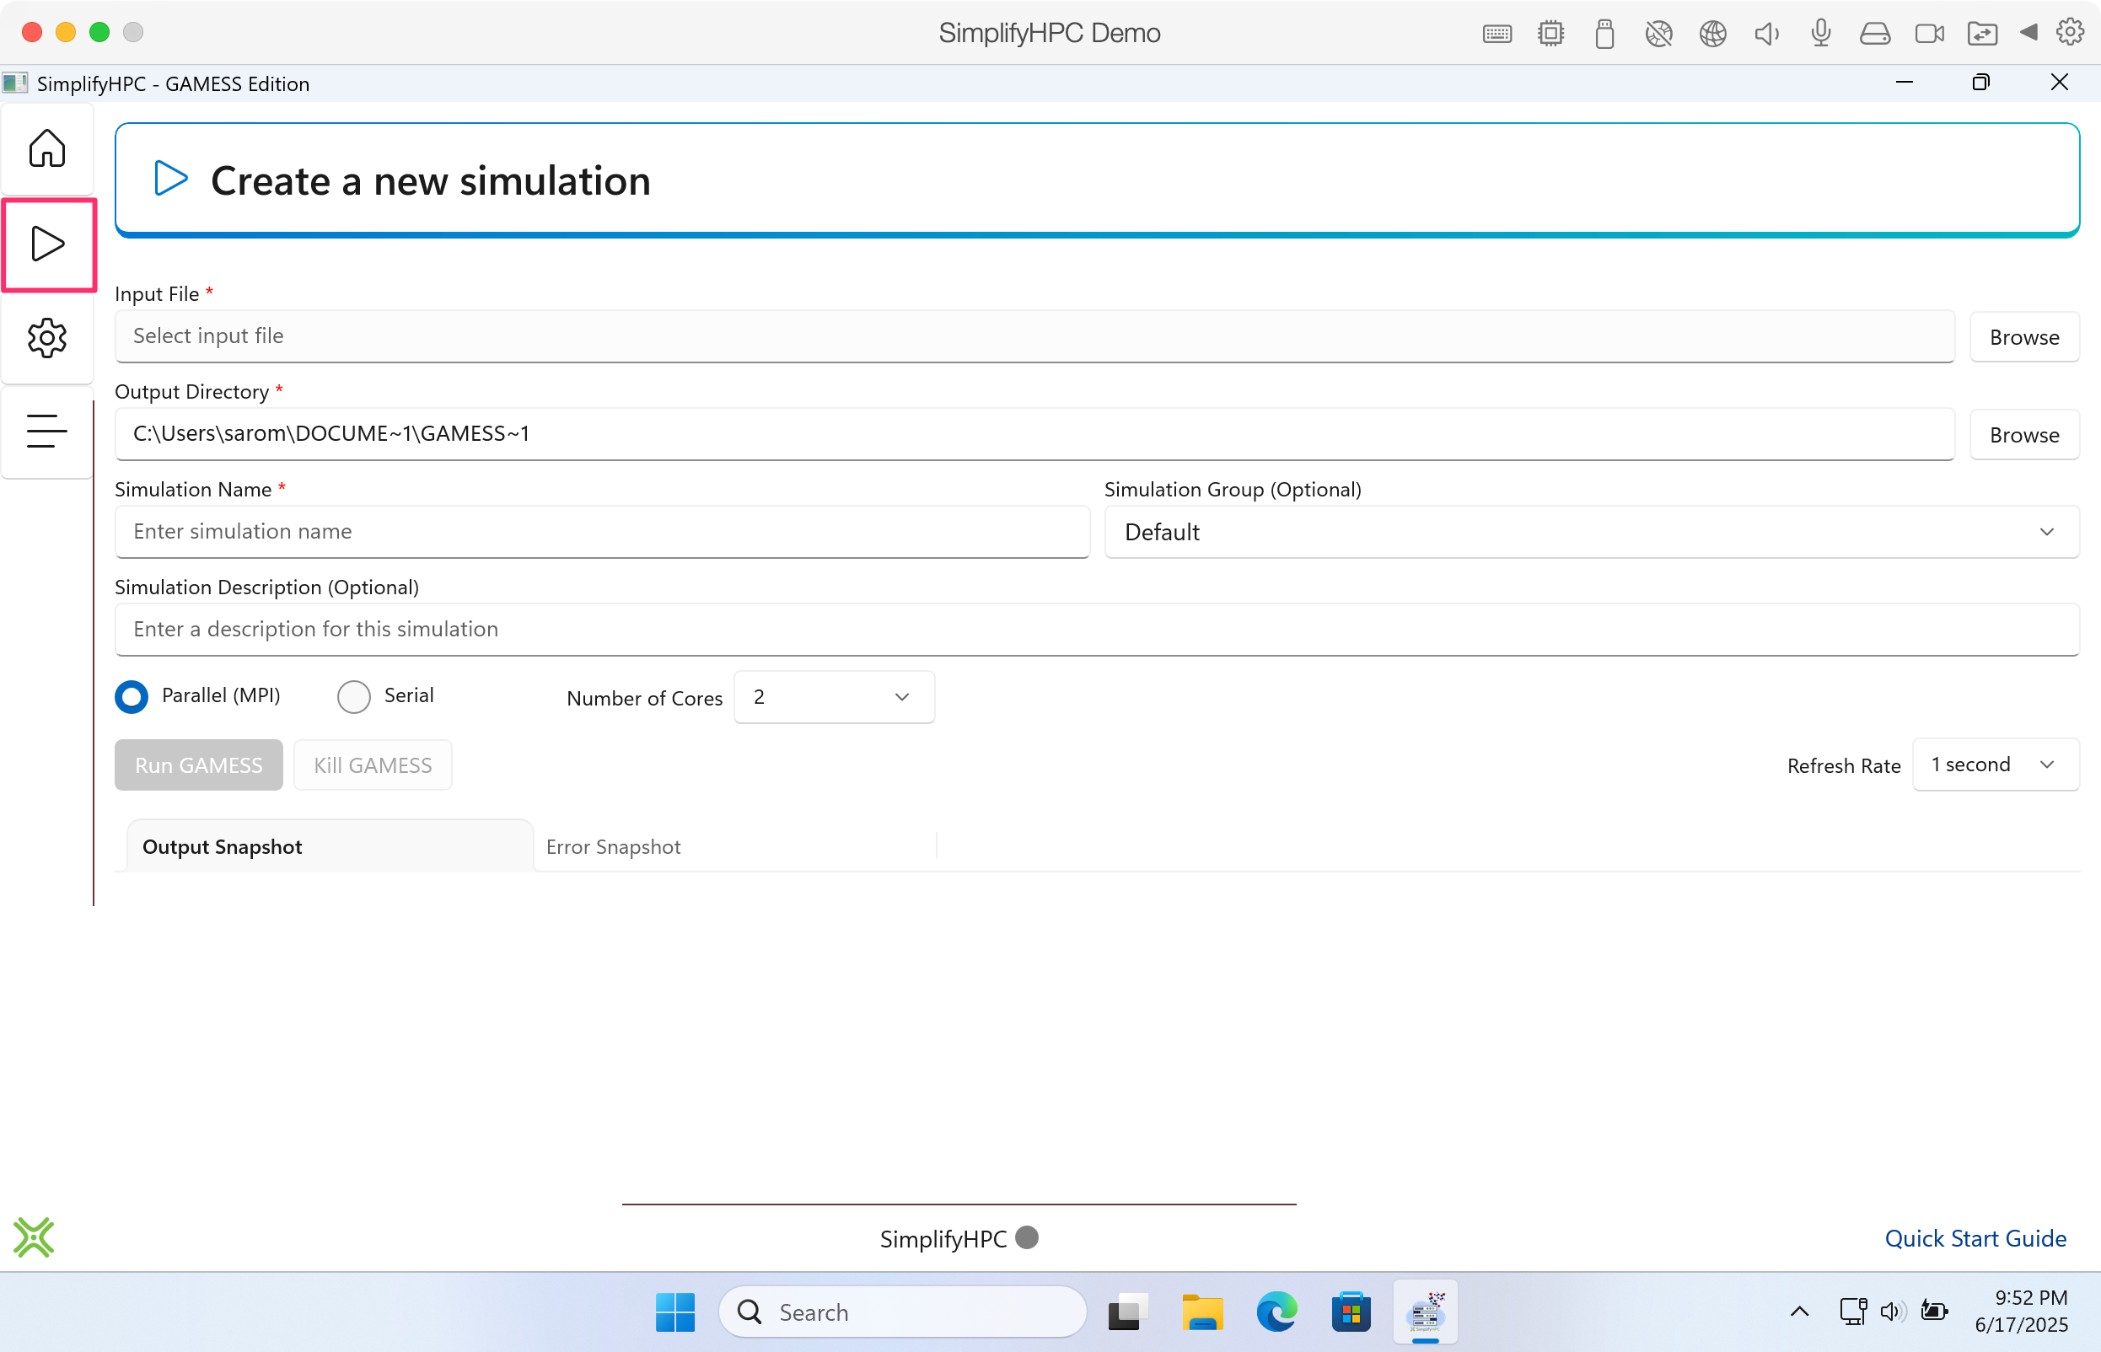Expand the Number of Cores dropdown
This screenshot has width=2101, height=1352.
click(x=833, y=697)
